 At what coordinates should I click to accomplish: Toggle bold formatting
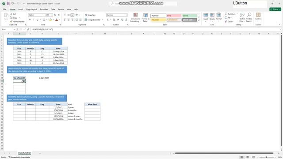click(x=30, y=19)
